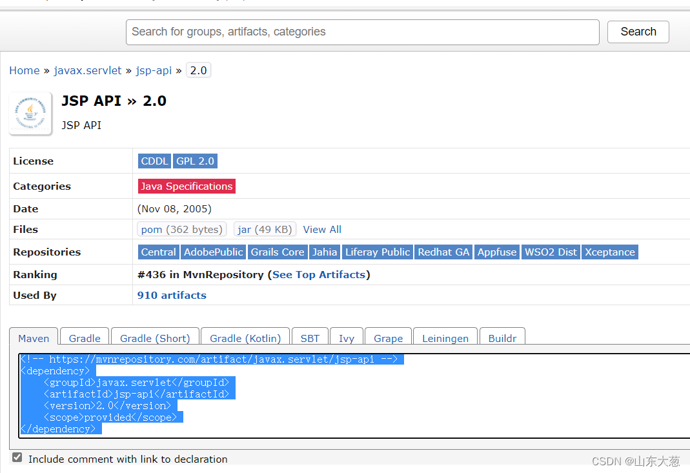Click the Search button
Image resolution: width=690 pixels, height=473 pixels.
click(638, 32)
